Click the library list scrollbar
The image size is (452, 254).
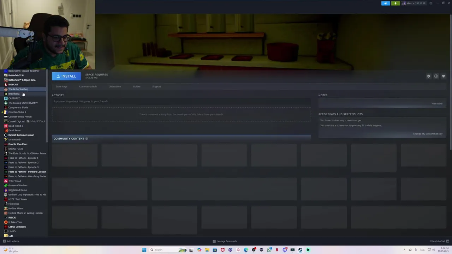tap(47, 106)
